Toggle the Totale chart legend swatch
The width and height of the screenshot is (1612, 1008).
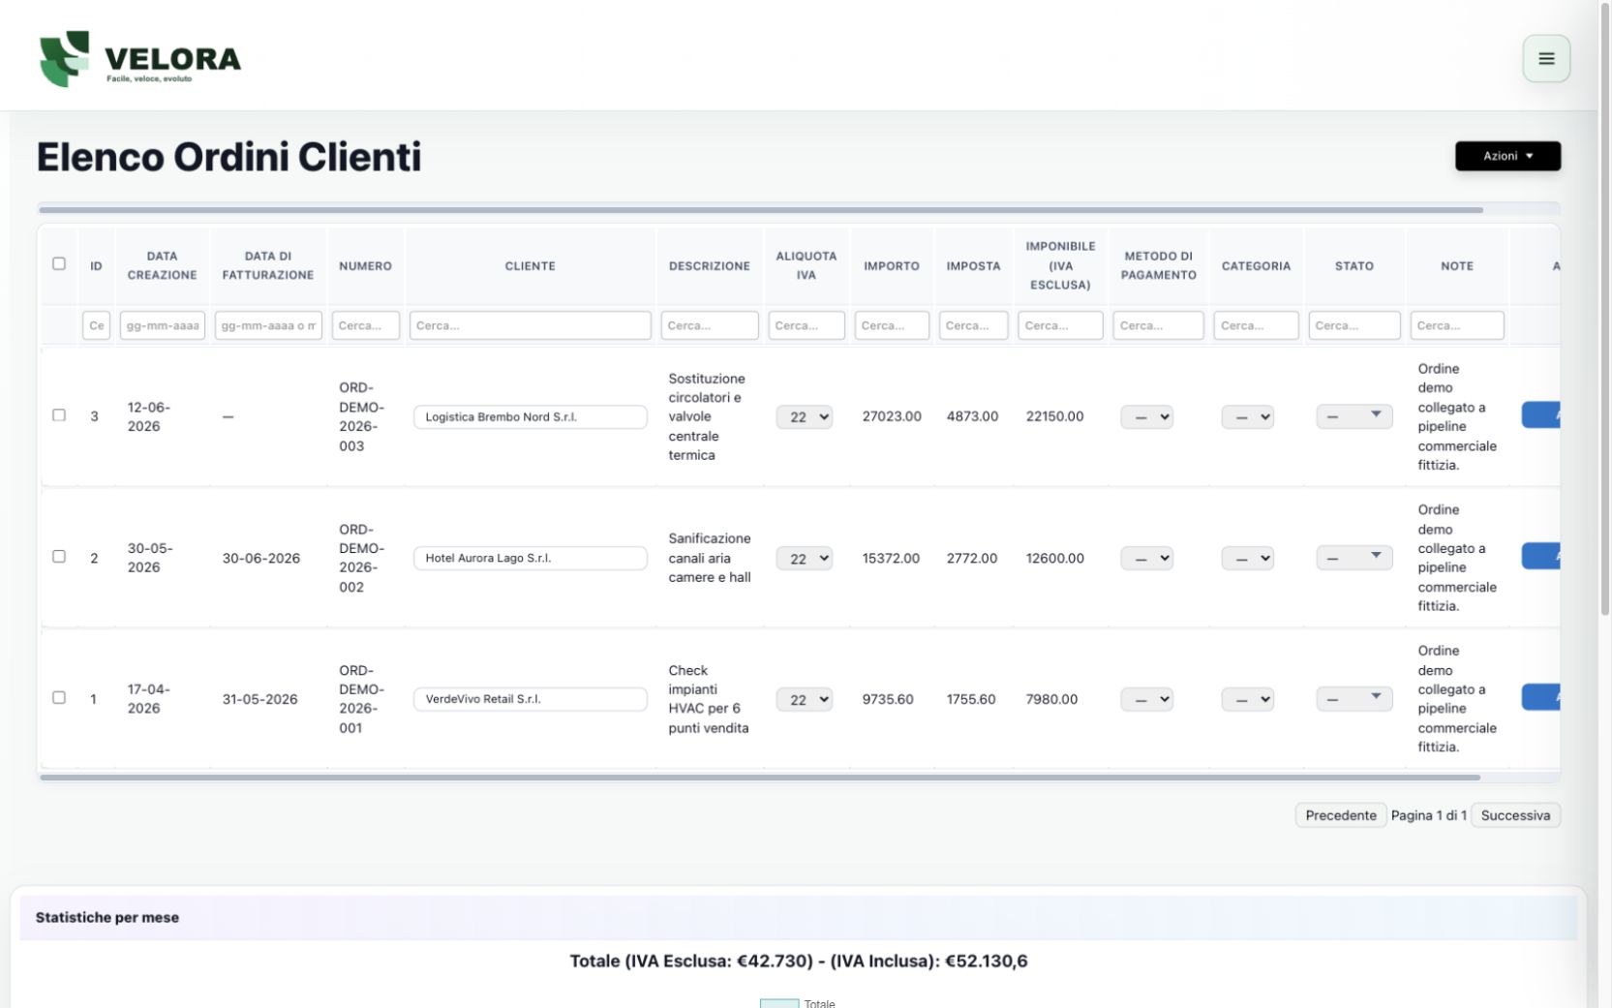779,1003
